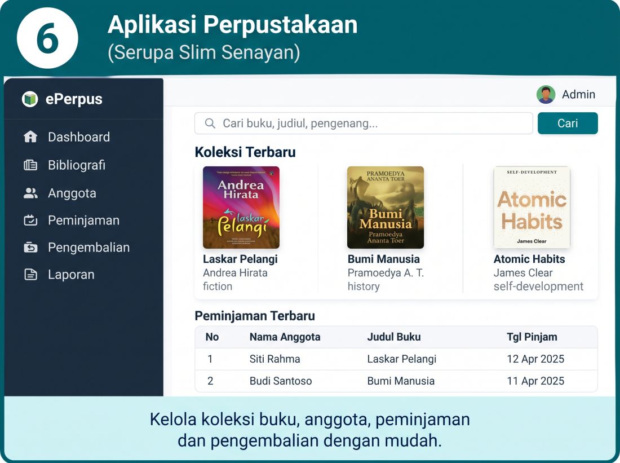
Task: Click the 12 Apr 2025 date cell
Action: coord(535,359)
